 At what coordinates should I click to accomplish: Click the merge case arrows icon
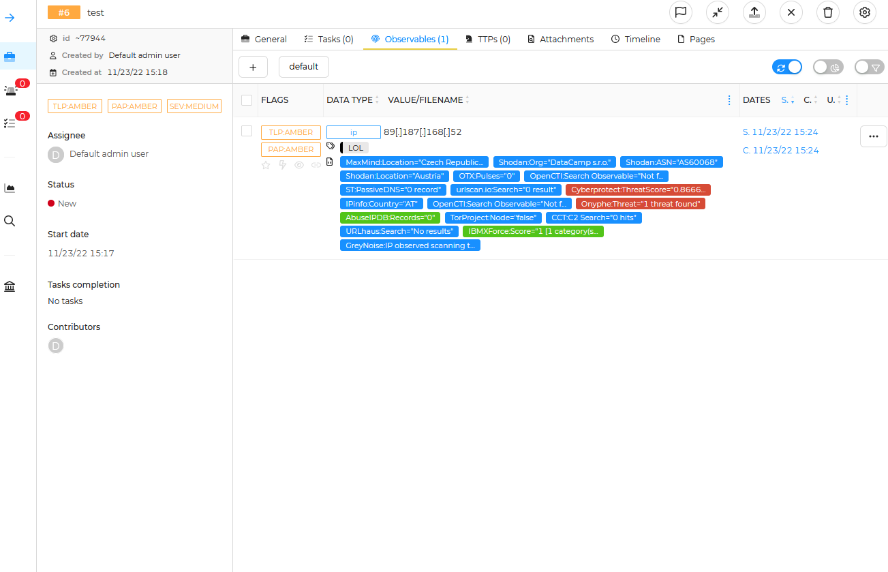click(717, 12)
